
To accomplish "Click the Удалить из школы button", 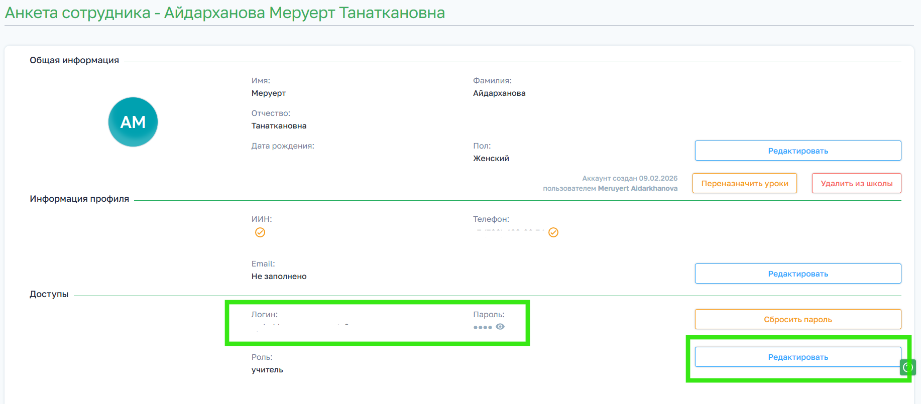I will [x=856, y=183].
